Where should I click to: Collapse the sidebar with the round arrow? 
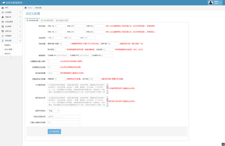point(11,57)
